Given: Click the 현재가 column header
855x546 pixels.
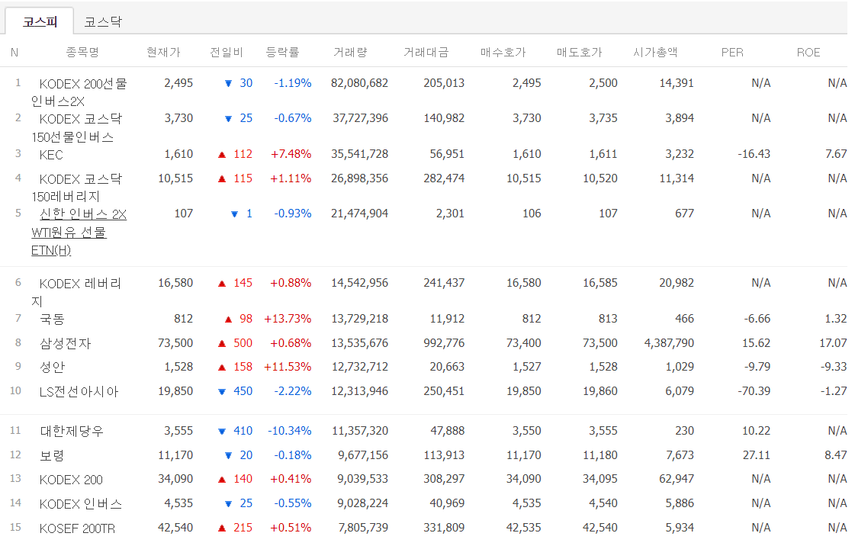Looking at the screenshot, I should [x=163, y=53].
